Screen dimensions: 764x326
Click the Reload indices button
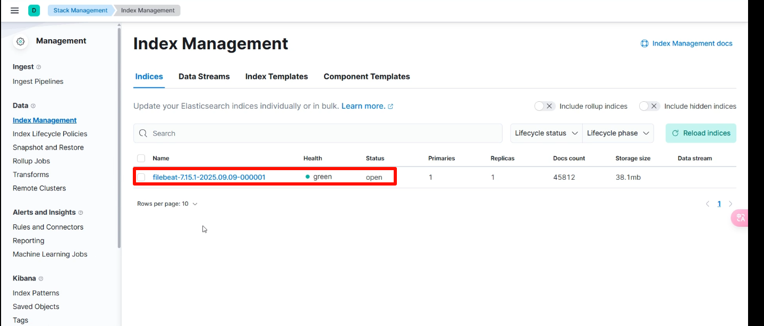click(x=701, y=134)
